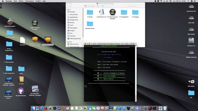Open the Apple menu

3,1
